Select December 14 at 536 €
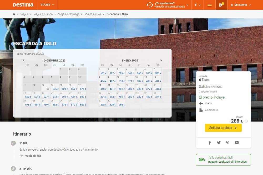263x175 pixels. [55, 87]
